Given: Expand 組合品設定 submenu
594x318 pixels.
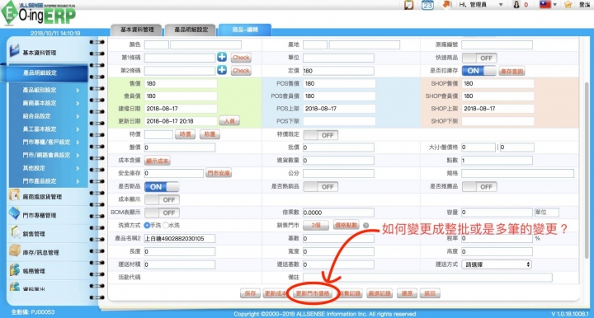Looking at the screenshot, I should 78,116.
